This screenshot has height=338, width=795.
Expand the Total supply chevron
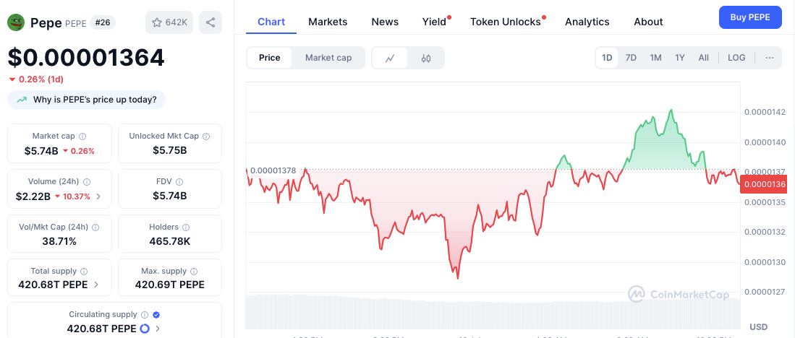pyautogui.click(x=96, y=285)
